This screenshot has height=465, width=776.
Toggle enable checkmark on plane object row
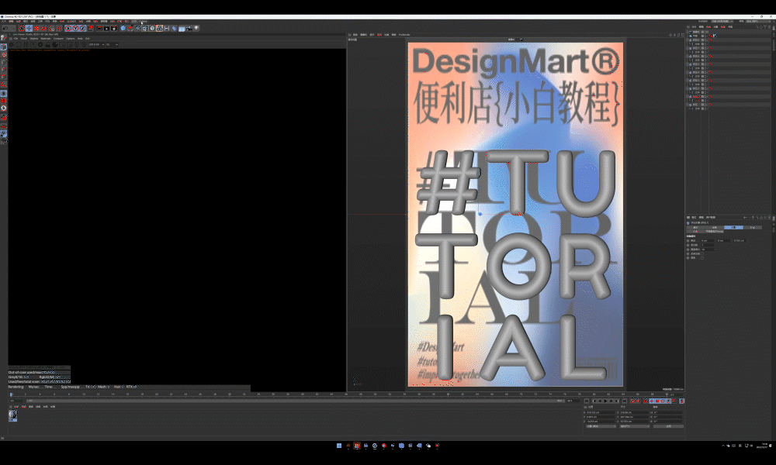click(707, 36)
